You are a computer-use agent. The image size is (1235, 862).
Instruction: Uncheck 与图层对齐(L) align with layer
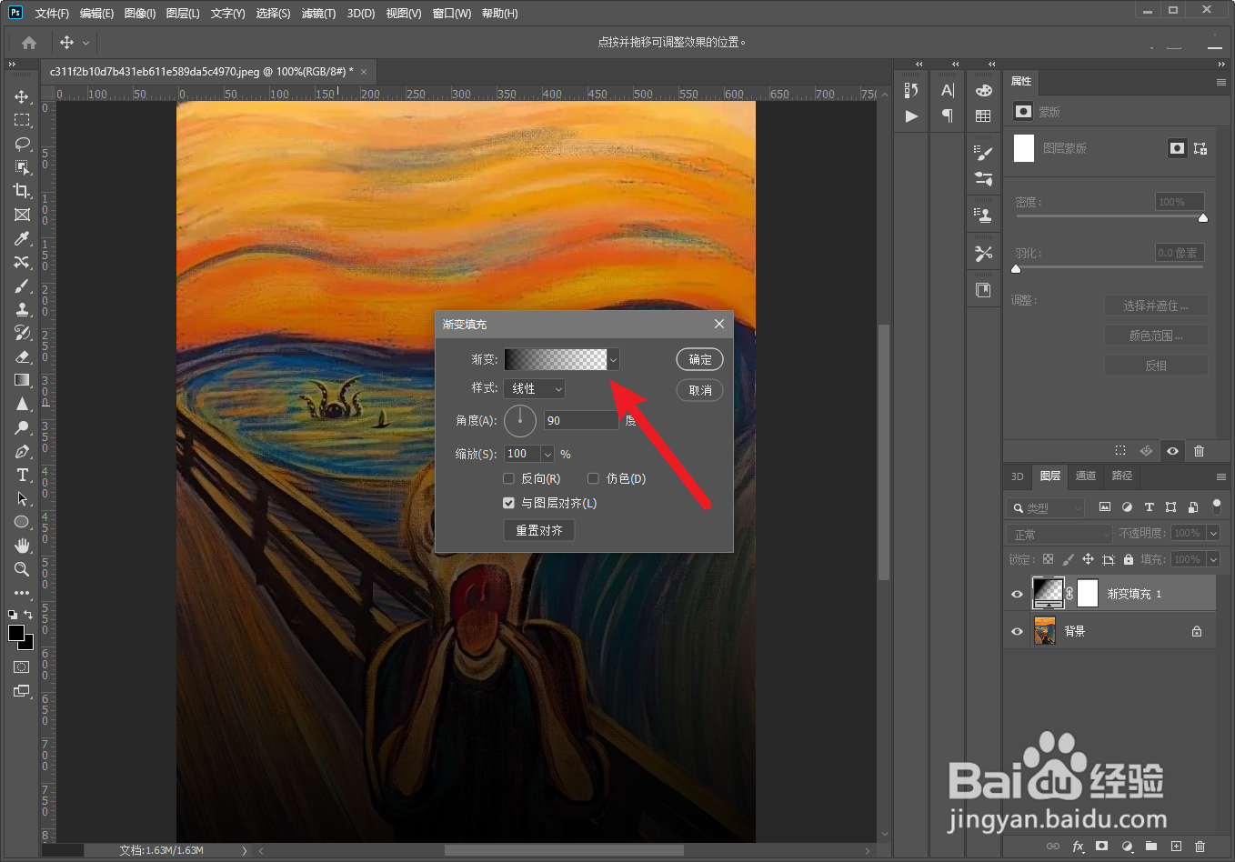(508, 503)
